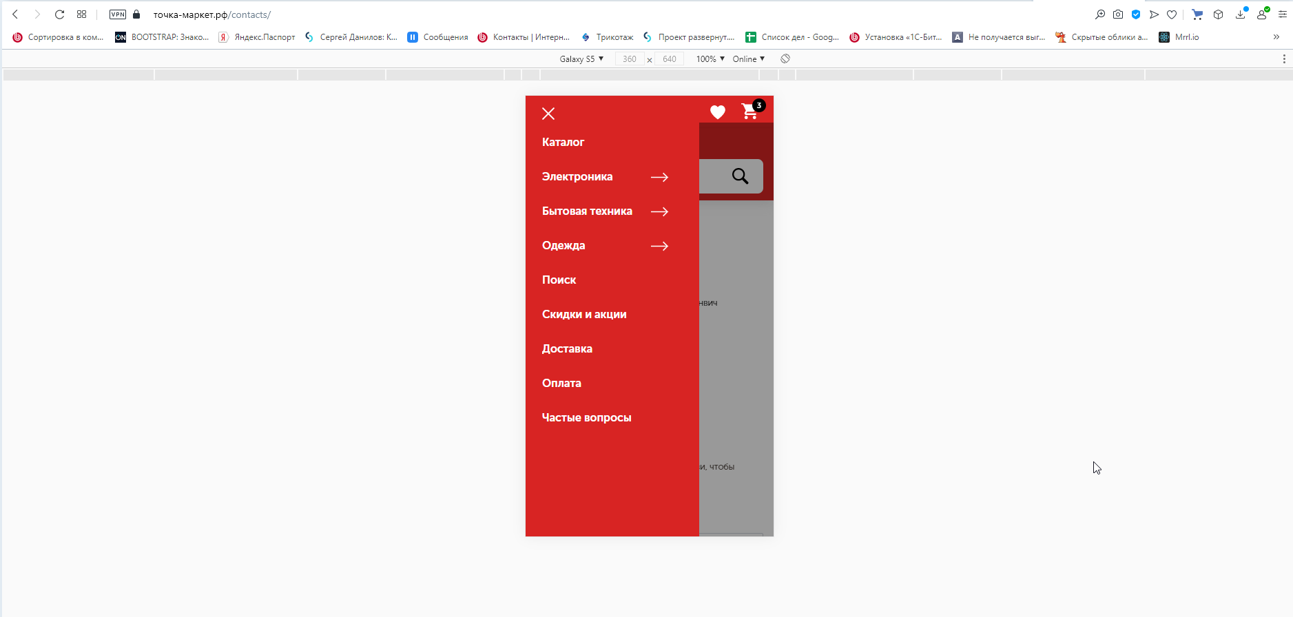The width and height of the screenshot is (1293, 617).
Task: Open favorites via the white heart icon
Action: 718,112
